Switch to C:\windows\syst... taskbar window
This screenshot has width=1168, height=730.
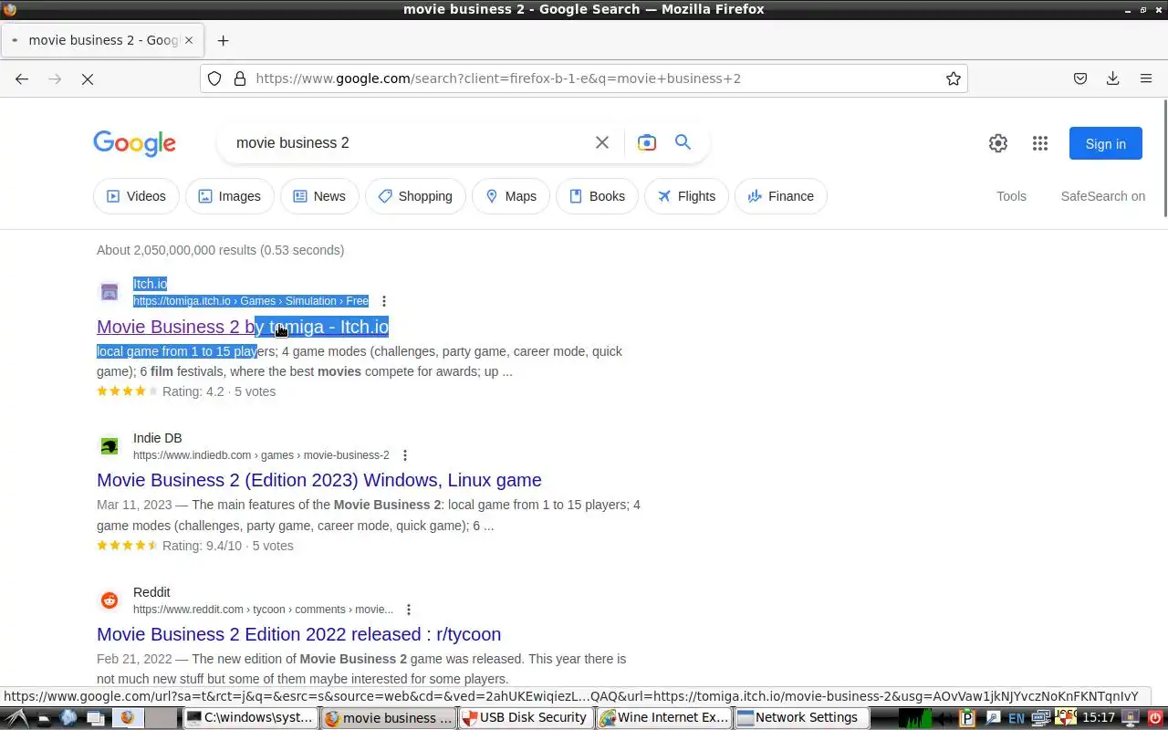[x=251, y=718]
